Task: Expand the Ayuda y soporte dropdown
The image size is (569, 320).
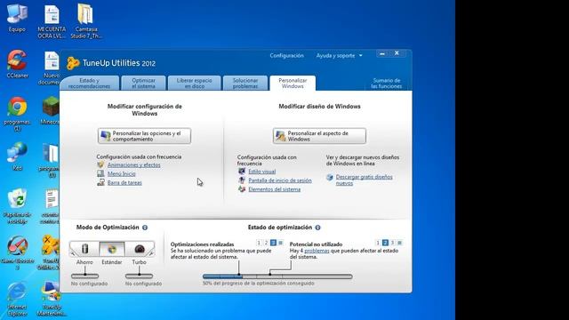Action: click(339, 55)
